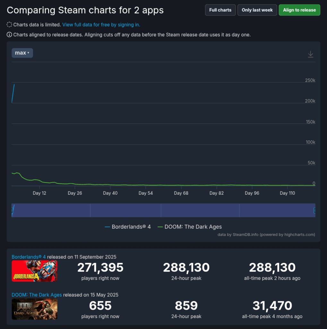This screenshot has width=327, height=329.
Task: Toggle Borderlands 4 legend series
Action: pos(128,227)
